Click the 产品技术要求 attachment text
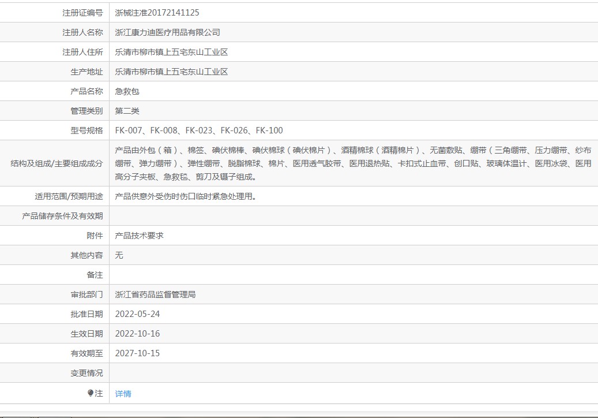The width and height of the screenshot is (598, 418). point(139,236)
